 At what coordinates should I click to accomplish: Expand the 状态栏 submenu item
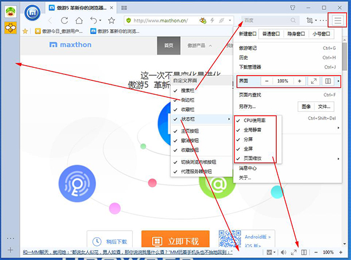click(201, 119)
